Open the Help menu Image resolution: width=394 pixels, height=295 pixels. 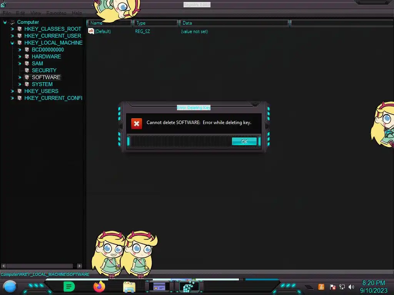coord(77,13)
